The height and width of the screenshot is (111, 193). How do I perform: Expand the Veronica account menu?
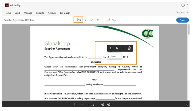pyautogui.click(x=182, y=13)
